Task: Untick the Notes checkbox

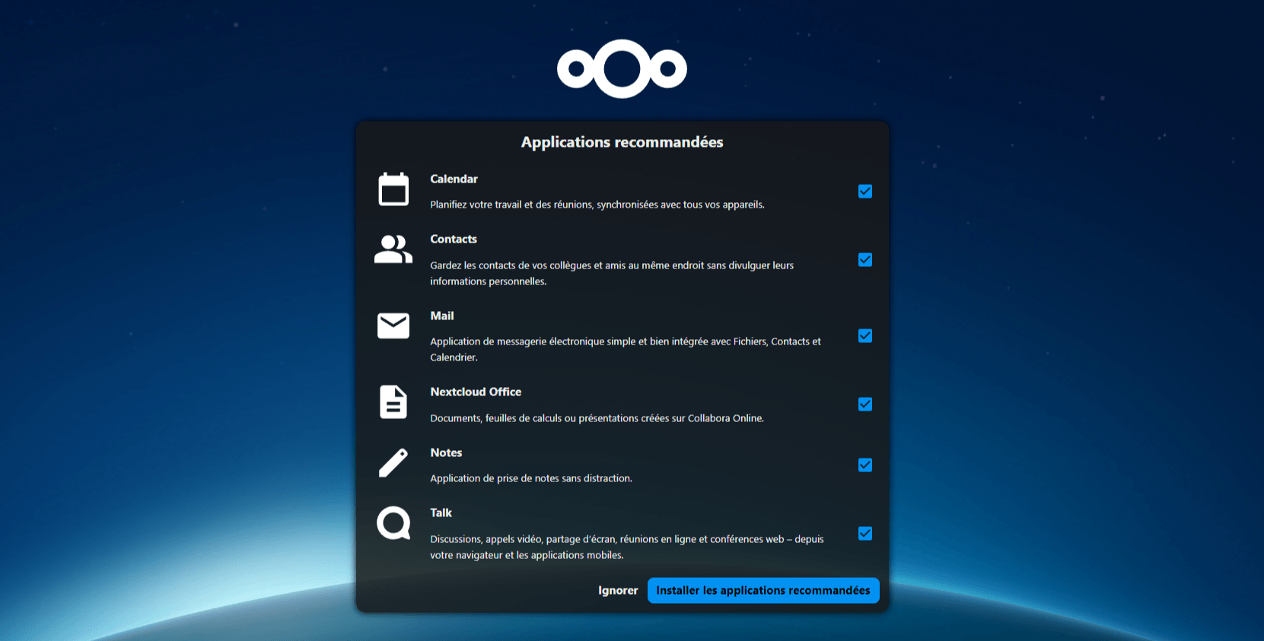Action: click(864, 465)
